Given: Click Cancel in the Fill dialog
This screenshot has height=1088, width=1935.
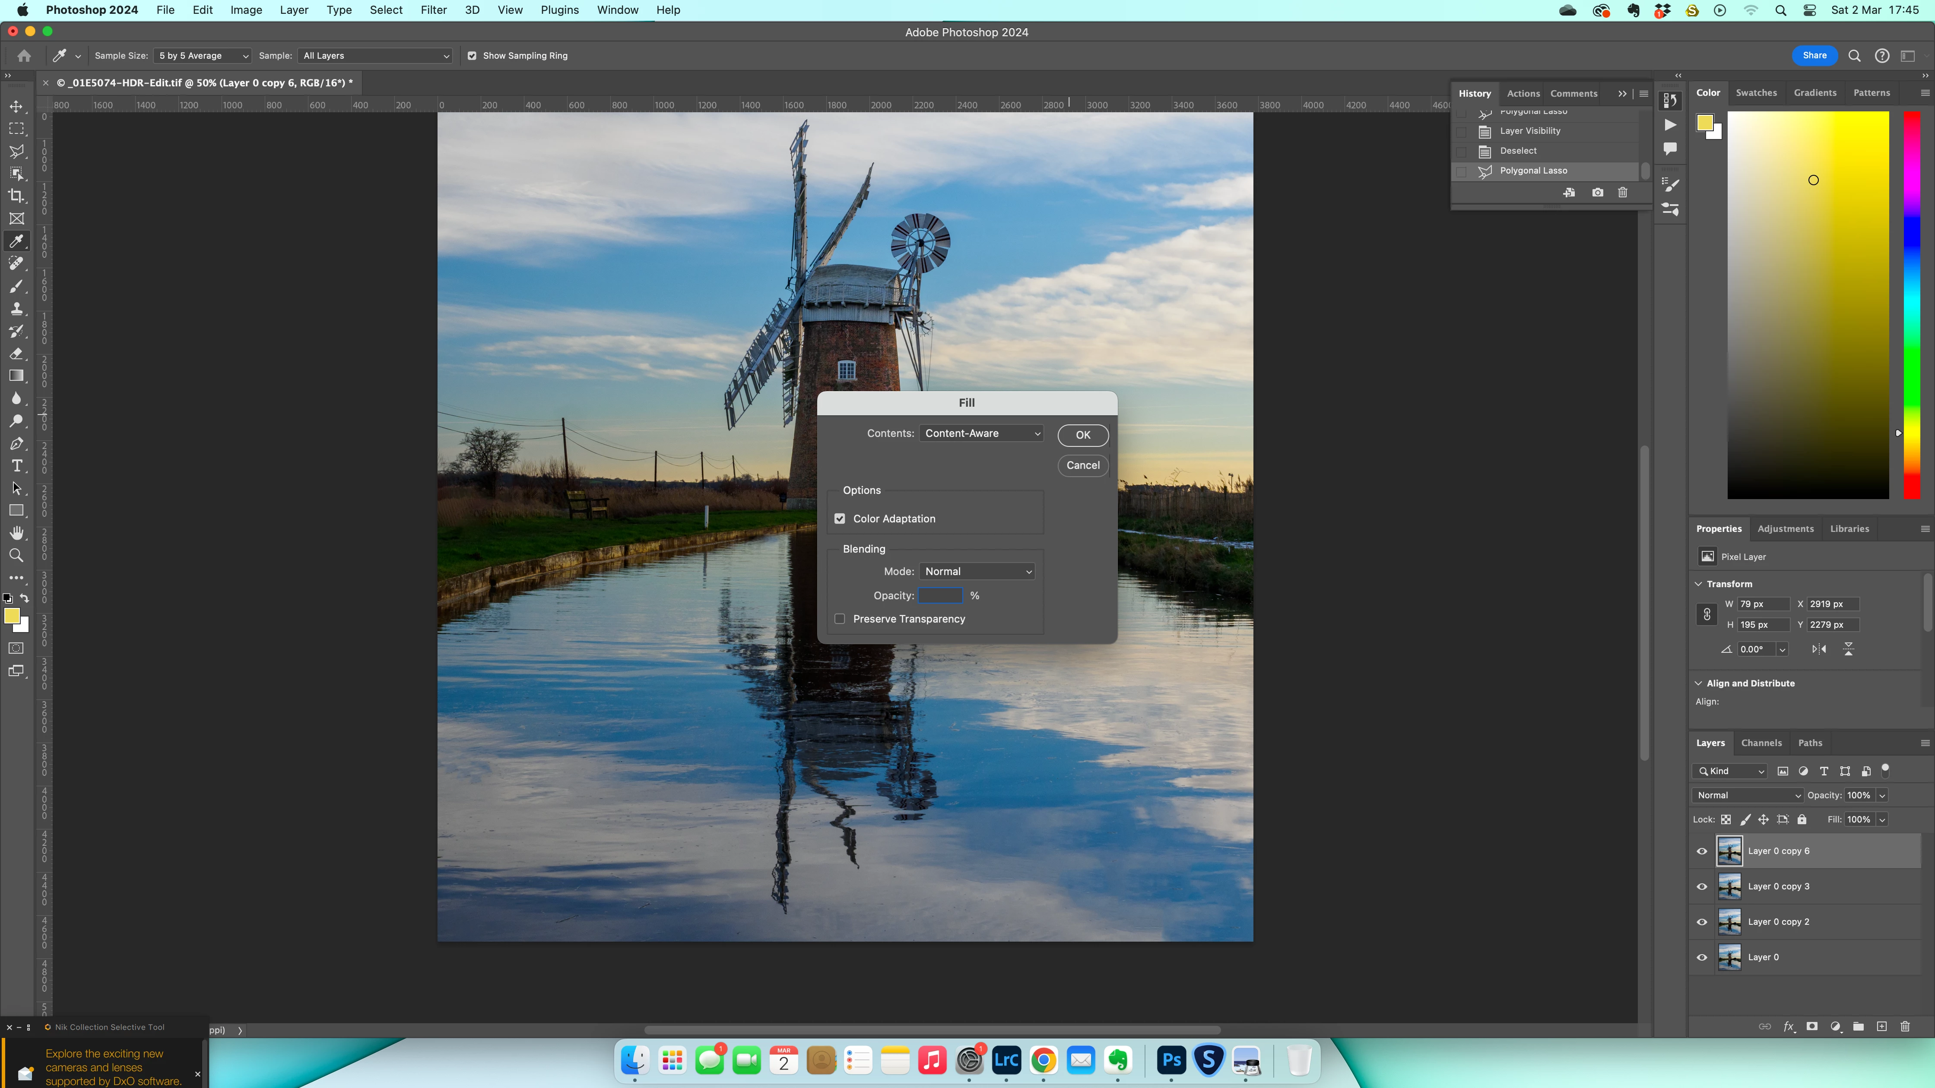Looking at the screenshot, I should (1082, 465).
